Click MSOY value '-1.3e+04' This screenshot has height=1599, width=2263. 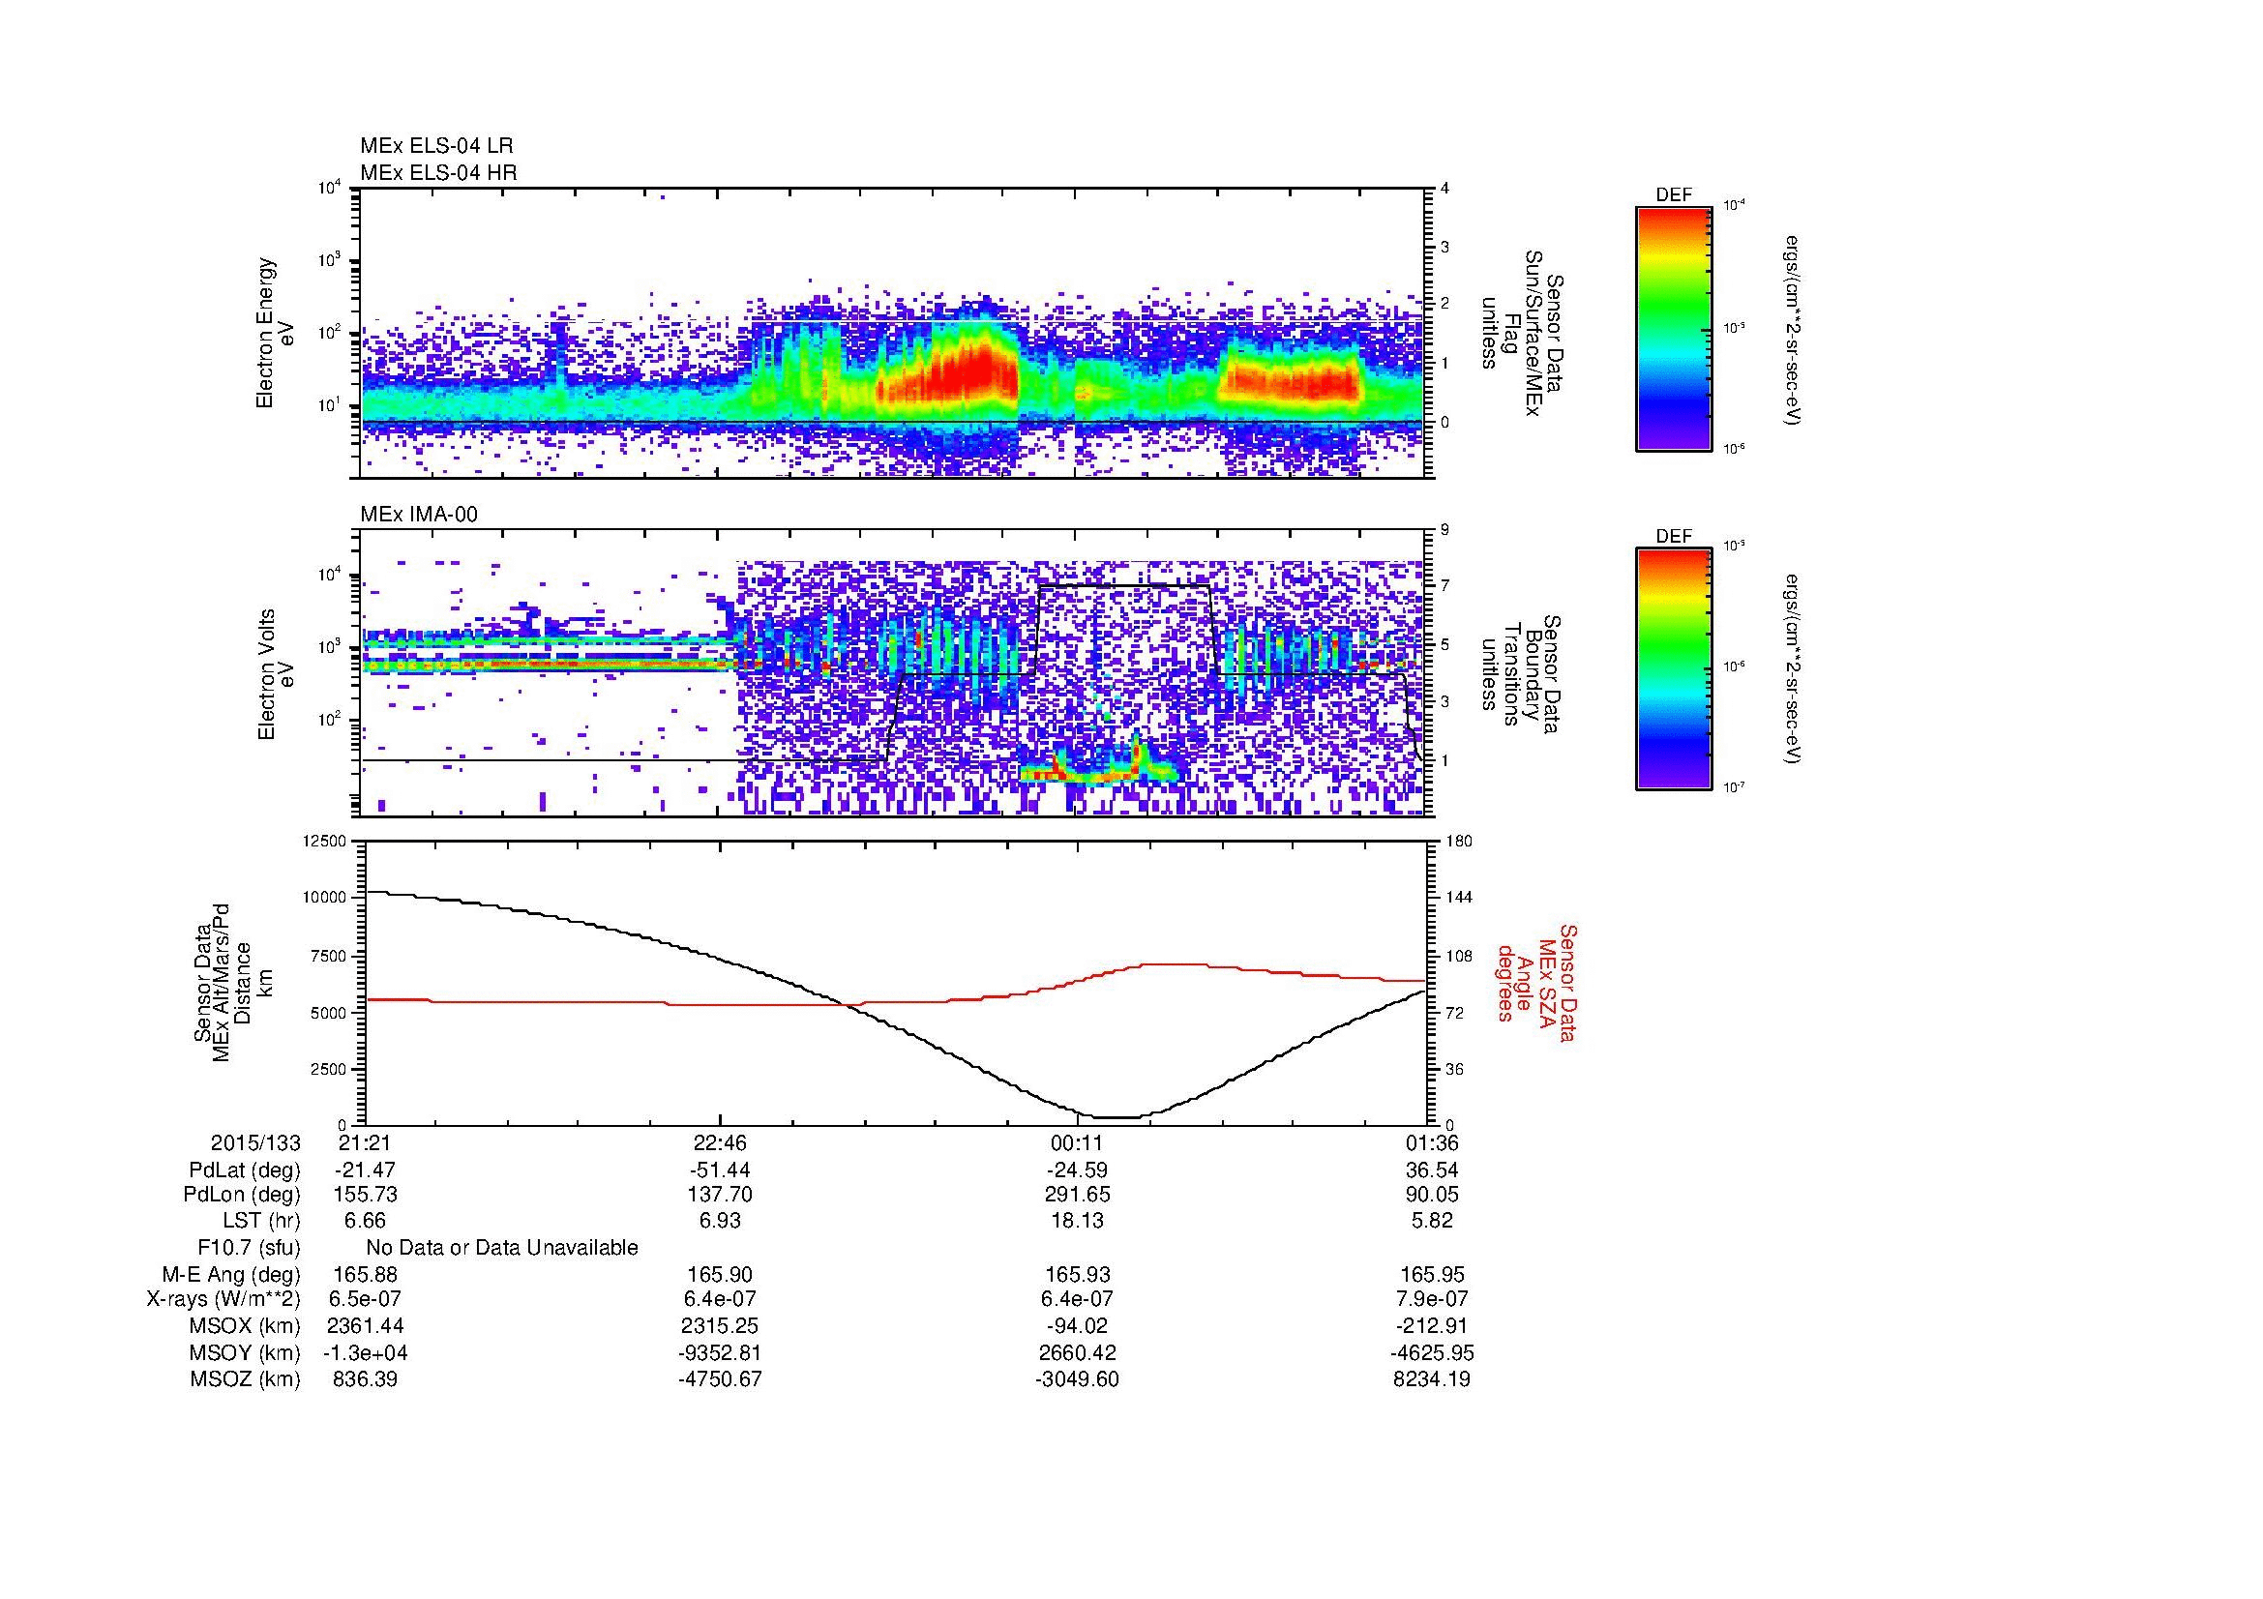[x=366, y=1352]
